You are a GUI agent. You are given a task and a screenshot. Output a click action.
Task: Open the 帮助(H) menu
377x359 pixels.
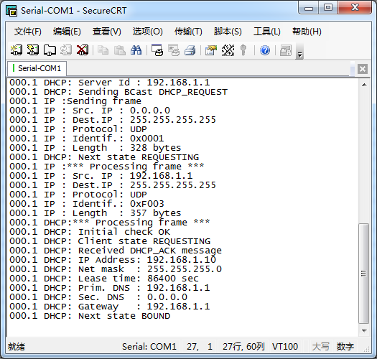307,32
